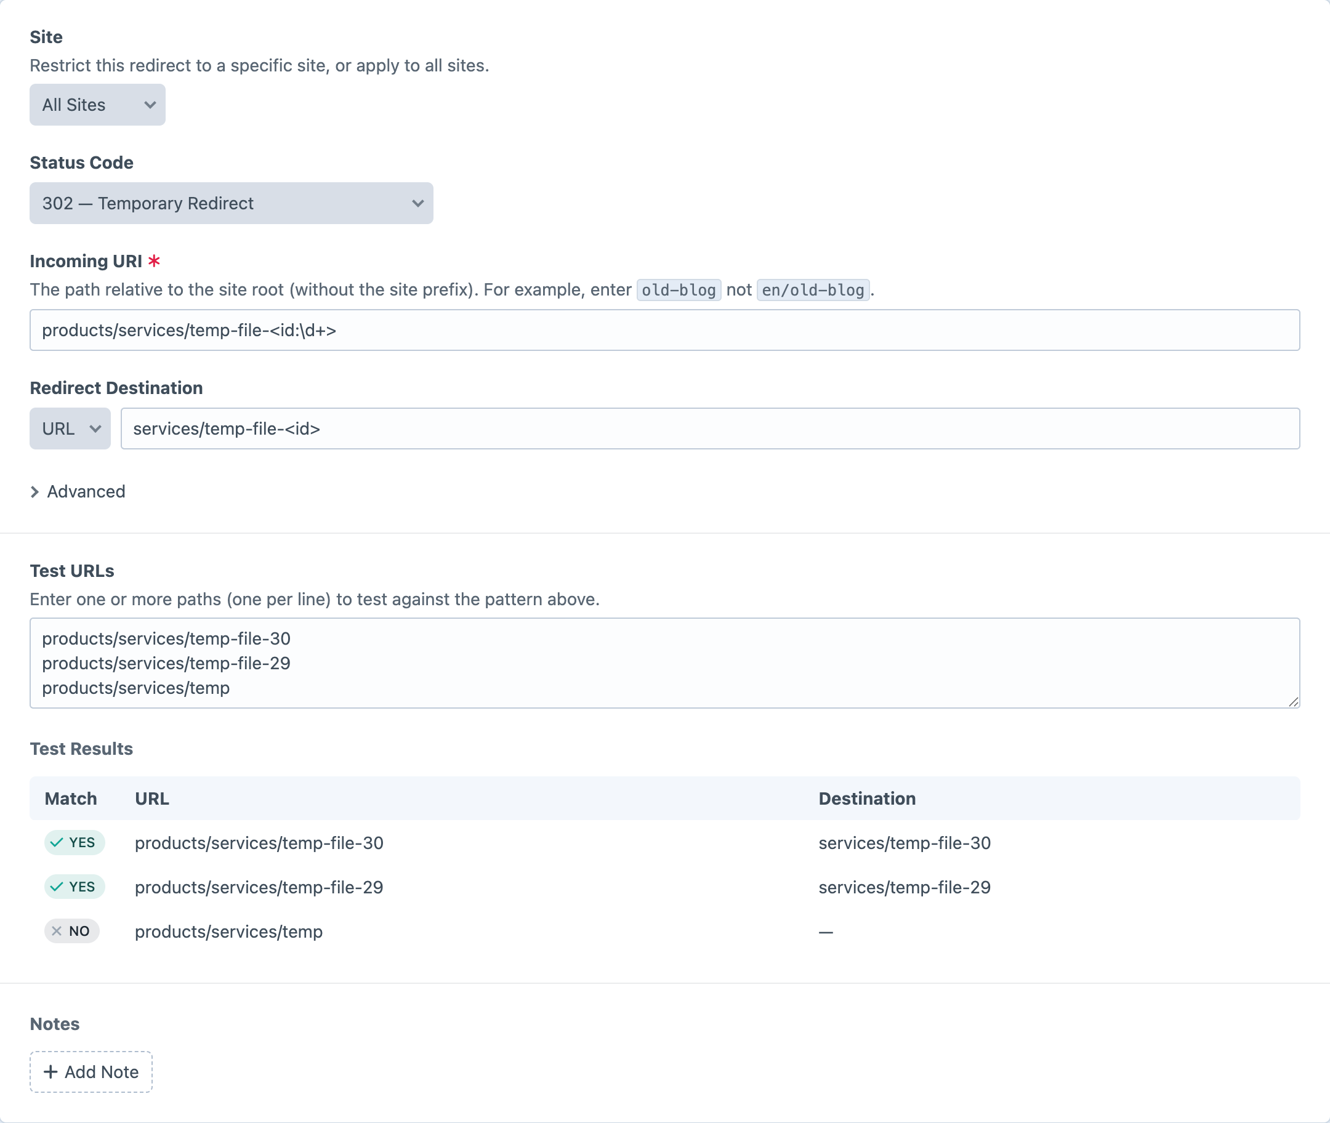Expand the Advanced section

pos(78,491)
